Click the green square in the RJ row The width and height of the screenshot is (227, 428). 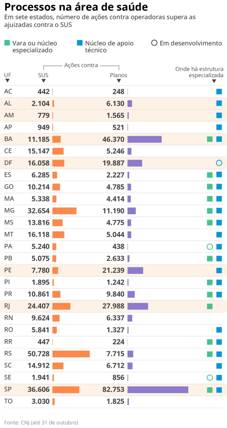(x=210, y=306)
